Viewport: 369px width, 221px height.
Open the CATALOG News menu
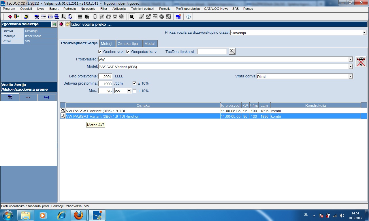pyautogui.click(x=216, y=9)
